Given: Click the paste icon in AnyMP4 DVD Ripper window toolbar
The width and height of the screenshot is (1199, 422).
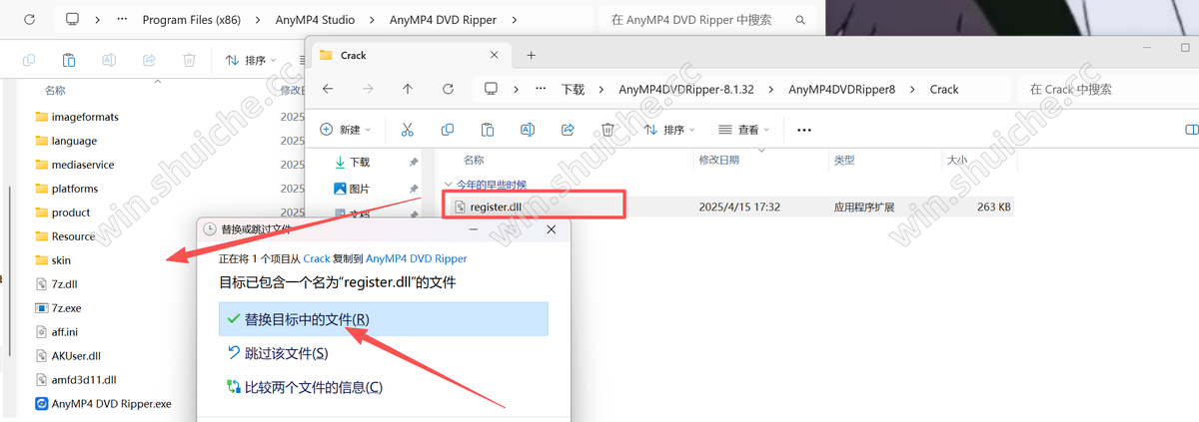Looking at the screenshot, I should point(69,60).
